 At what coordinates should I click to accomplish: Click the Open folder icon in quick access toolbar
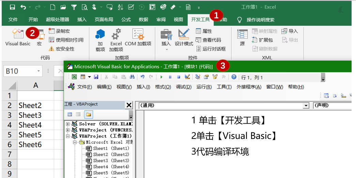click(x=63, y=7)
